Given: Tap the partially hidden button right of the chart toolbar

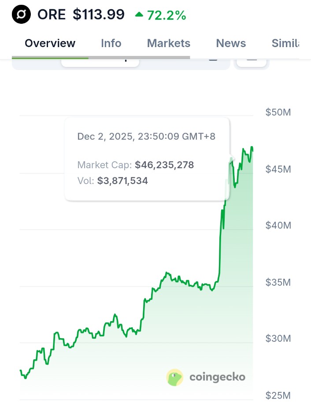Looking at the screenshot, I should coord(252,61).
